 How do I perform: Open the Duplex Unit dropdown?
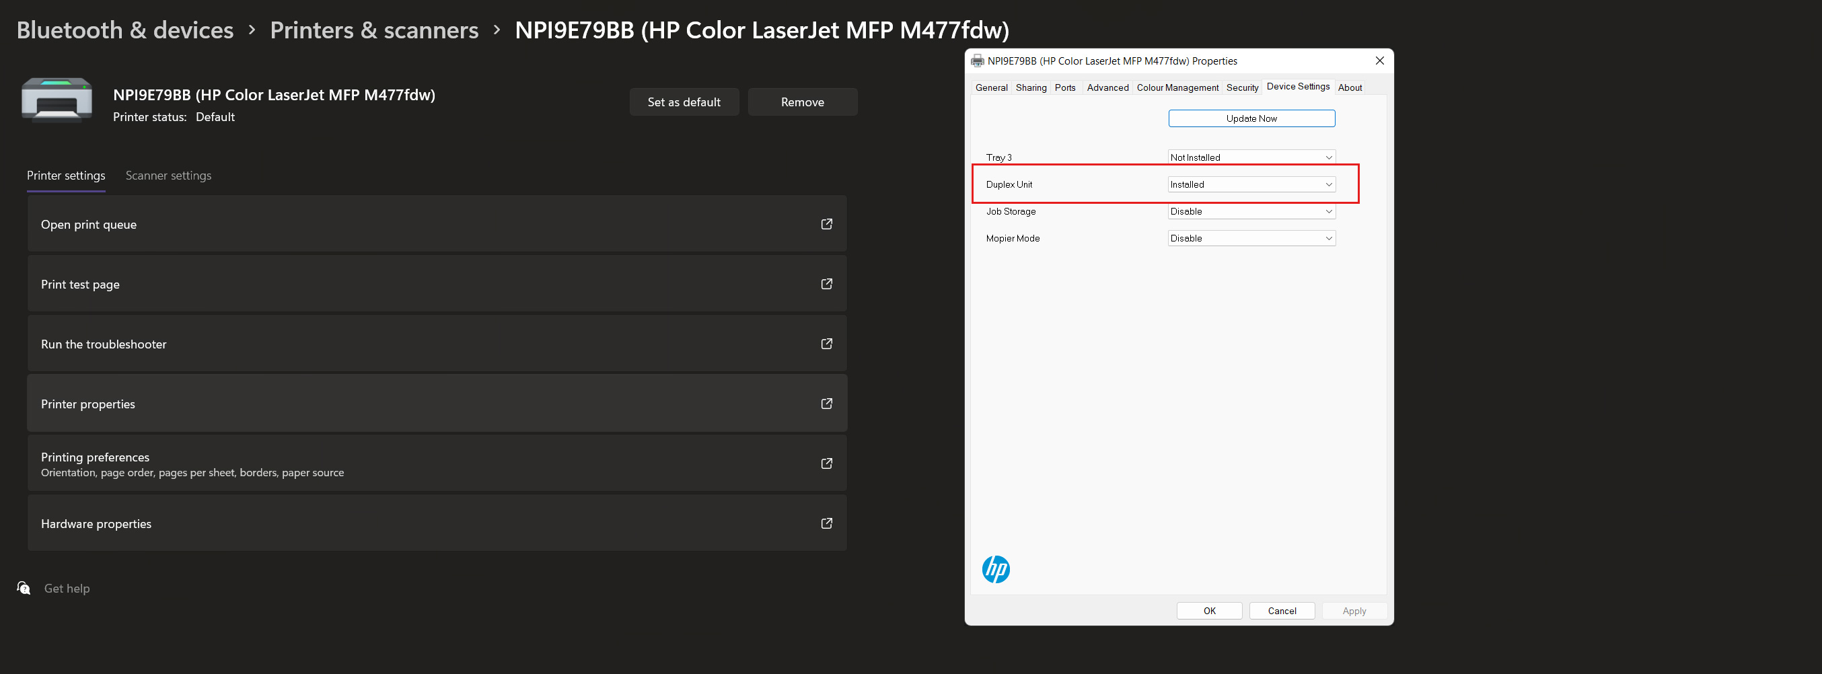pos(1251,184)
